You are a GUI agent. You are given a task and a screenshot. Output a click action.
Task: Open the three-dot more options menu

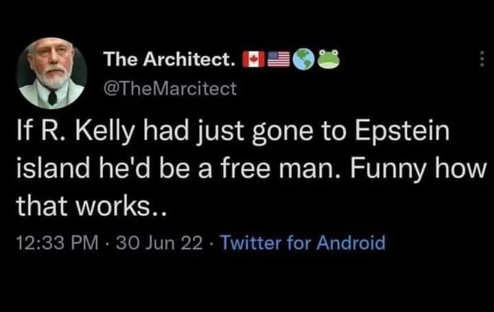482,60
